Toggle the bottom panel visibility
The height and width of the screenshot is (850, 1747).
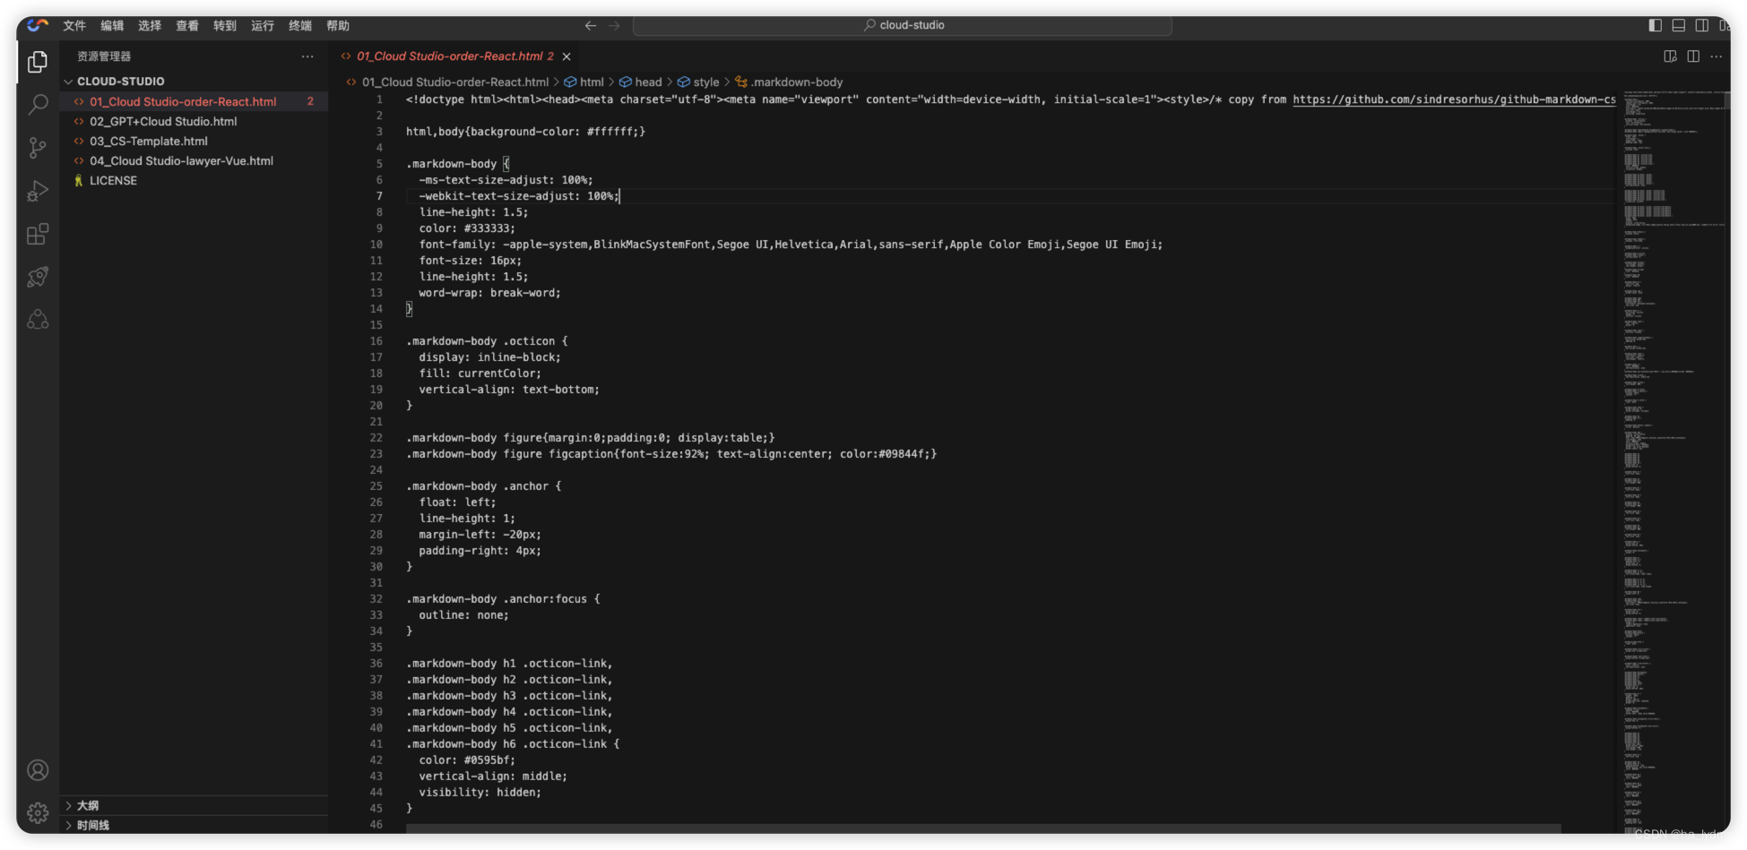tap(1679, 25)
